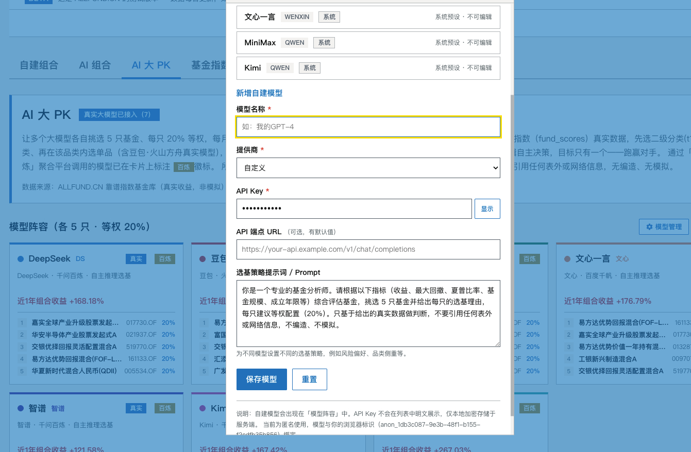Click the 智谱 card blue dot icon
Image resolution: width=691 pixels, height=452 pixels.
click(21, 408)
